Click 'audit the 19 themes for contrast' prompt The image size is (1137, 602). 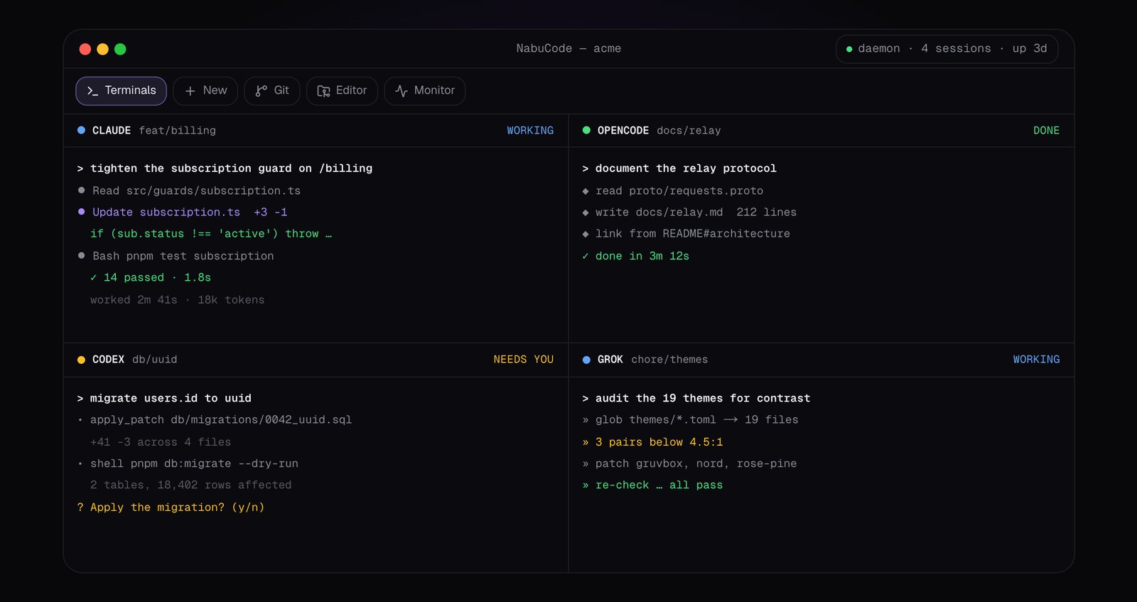tap(696, 399)
